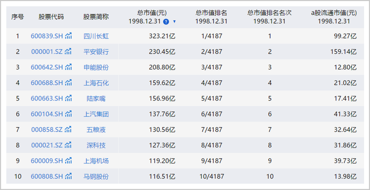Open the 上海石化 stock name link
Viewport: 370px width, 190px height.
coord(96,83)
